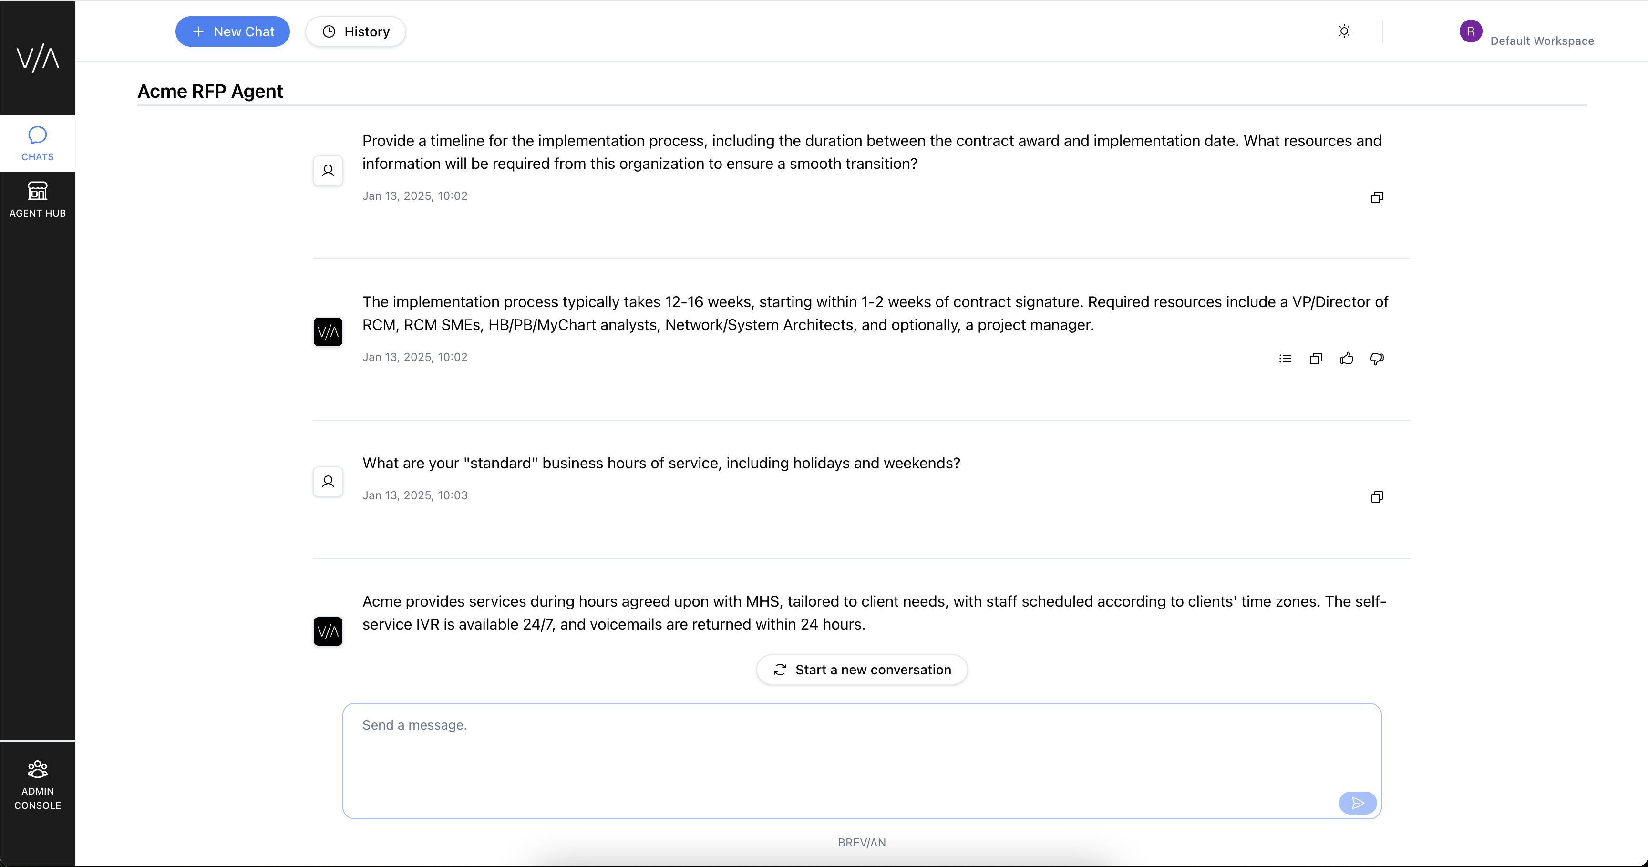The image size is (1648, 867).
Task: Open New Chat
Action: [232, 31]
